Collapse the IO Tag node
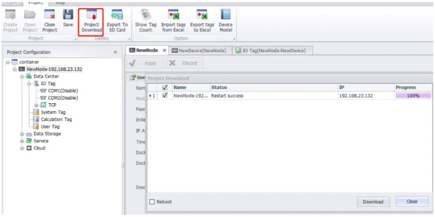435x217 pixels. click(x=29, y=84)
